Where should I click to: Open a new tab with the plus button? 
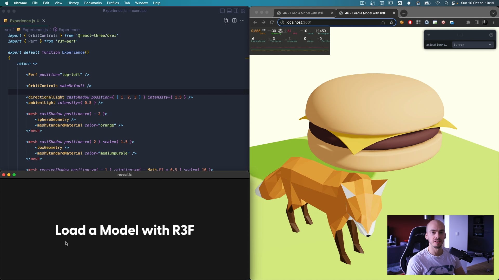404,13
